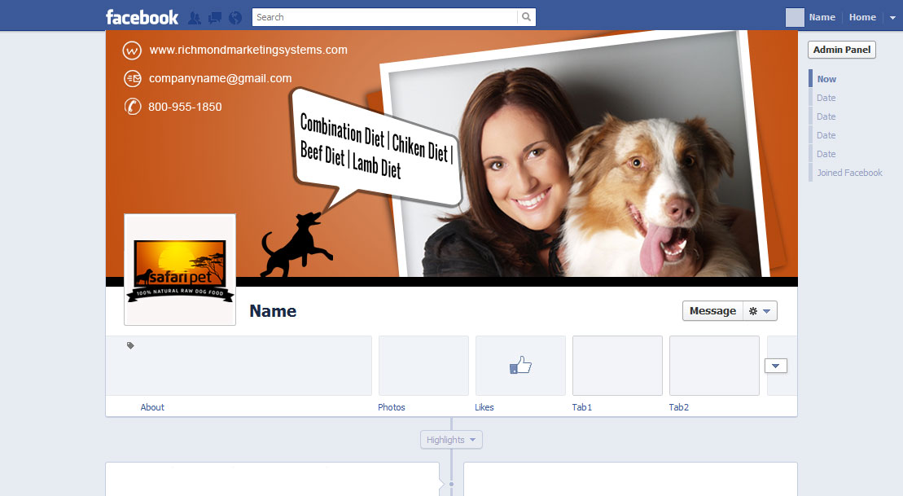The width and height of the screenshot is (903, 496).
Task: Select Joined Facebook in the timeline sidebar
Action: click(x=848, y=173)
